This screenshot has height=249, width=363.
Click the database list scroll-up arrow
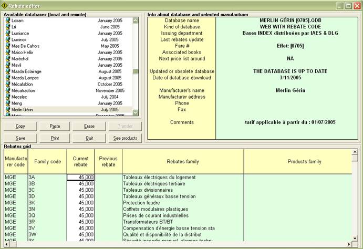tap(135, 20)
